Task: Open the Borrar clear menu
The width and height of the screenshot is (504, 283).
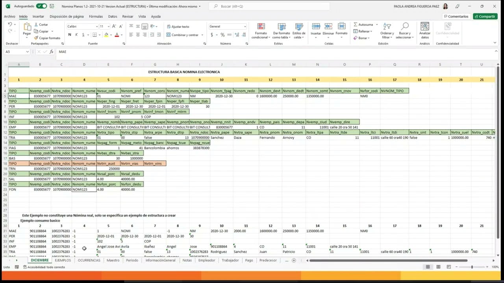Action: click(x=361, y=38)
